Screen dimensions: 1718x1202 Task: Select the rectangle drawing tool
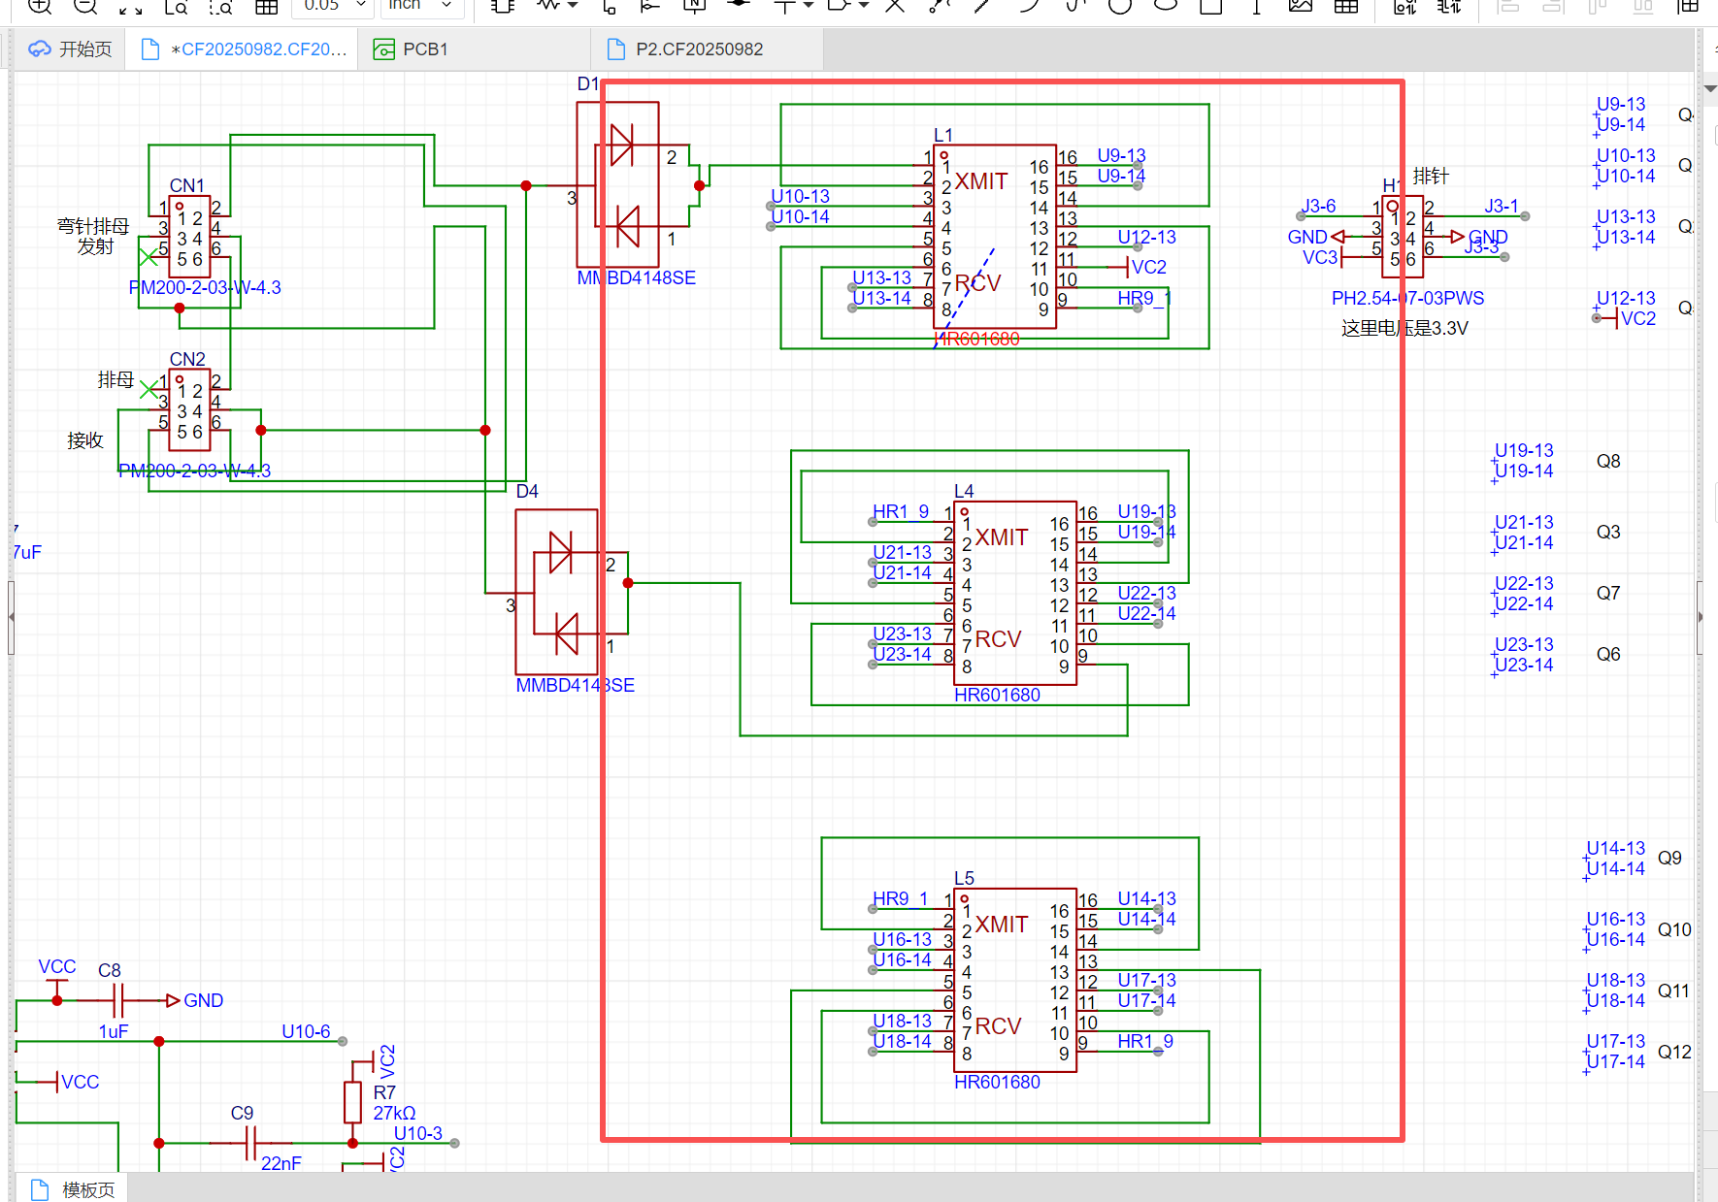[x=1210, y=7]
